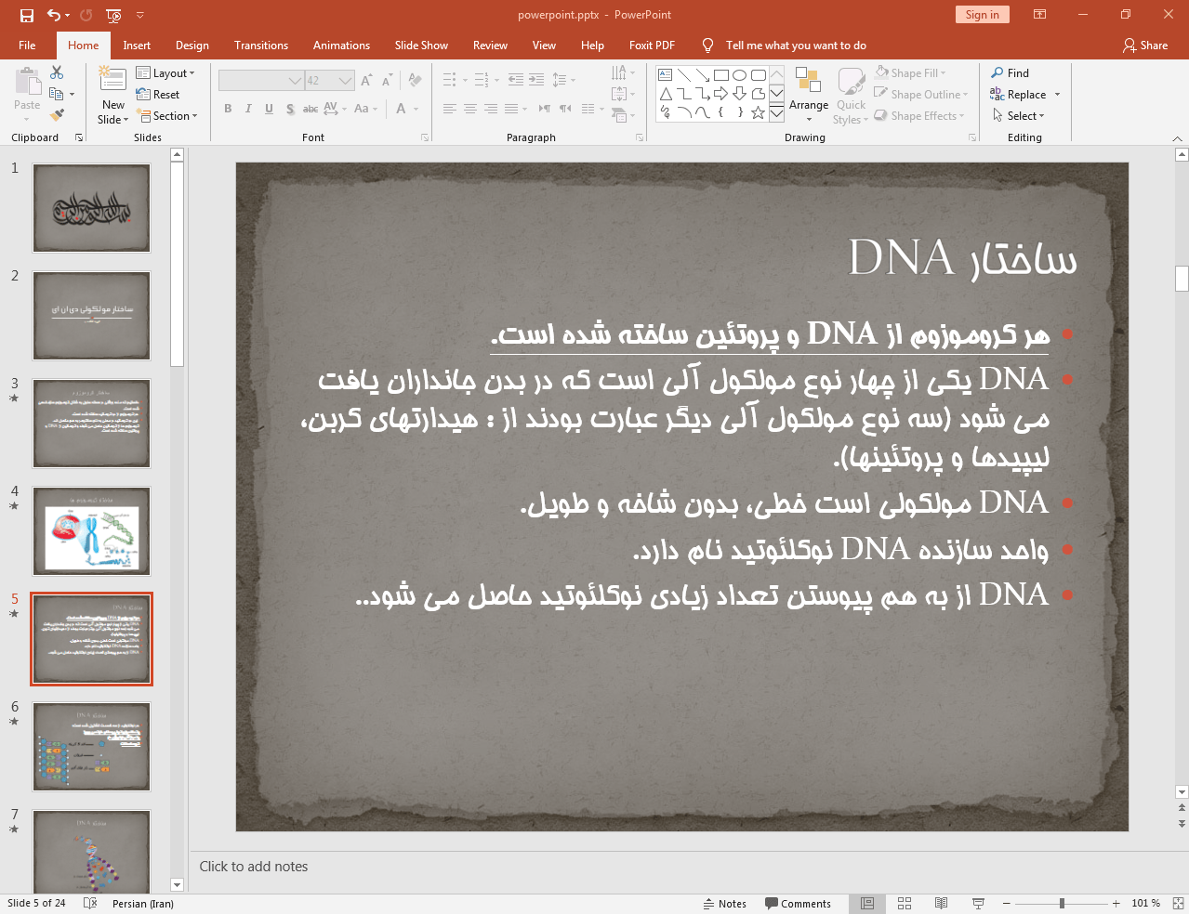
Task: Toggle the Comments pane in status bar
Action: click(x=798, y=903)
